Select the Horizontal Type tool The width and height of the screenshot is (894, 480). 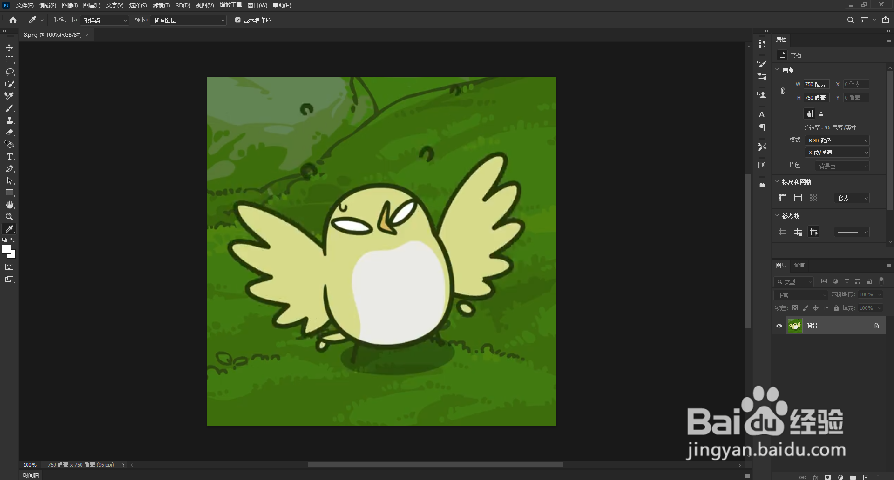[9, 157]
